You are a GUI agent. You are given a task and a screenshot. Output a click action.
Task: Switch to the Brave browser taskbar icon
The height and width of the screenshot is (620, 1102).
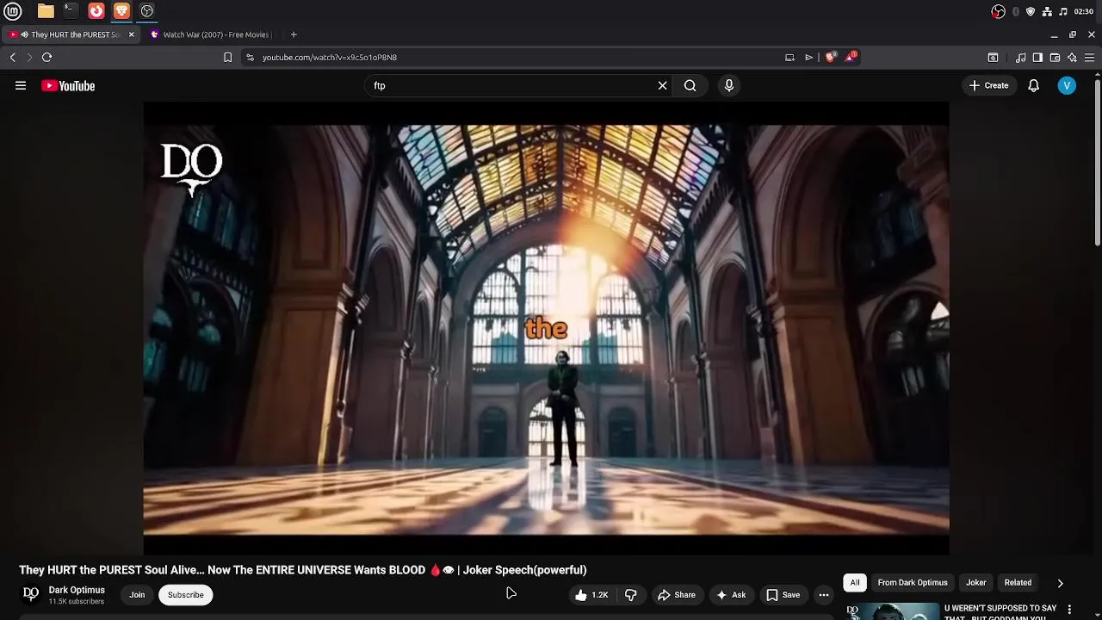[121, 11]
